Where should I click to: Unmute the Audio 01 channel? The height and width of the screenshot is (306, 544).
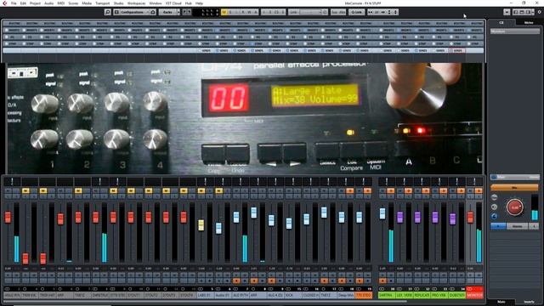pos(218,190)
